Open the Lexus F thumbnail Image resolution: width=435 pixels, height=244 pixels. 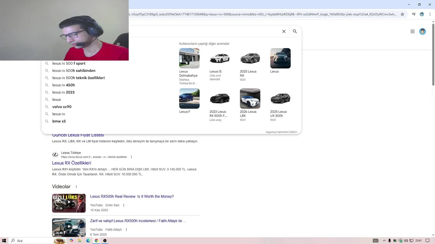click(x=189, y=99)
